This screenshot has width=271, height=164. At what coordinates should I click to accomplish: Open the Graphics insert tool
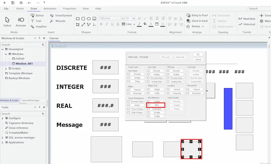click(39, 26)
